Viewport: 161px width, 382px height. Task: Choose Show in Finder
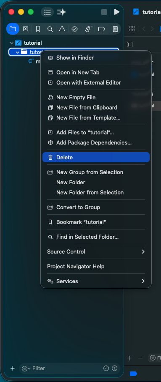tap(96, 58)
